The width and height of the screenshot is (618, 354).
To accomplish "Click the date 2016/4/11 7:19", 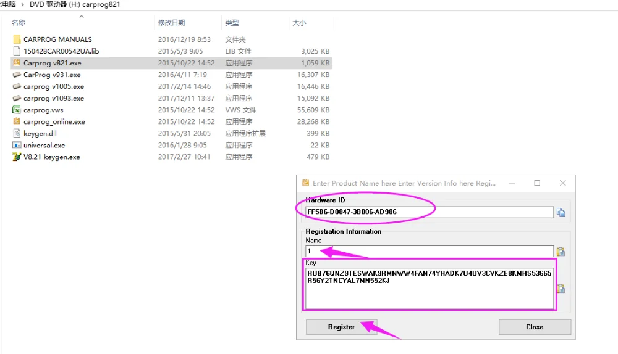I will coord(182,75).
